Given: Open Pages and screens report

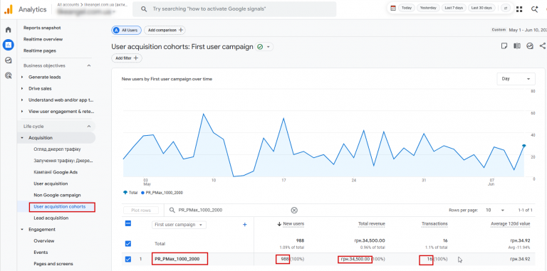Looking at the screenshot, I should (53, 264).
